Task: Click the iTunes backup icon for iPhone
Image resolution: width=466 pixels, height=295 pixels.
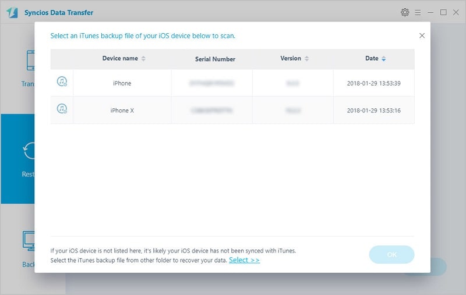Action: coord(62,81)
